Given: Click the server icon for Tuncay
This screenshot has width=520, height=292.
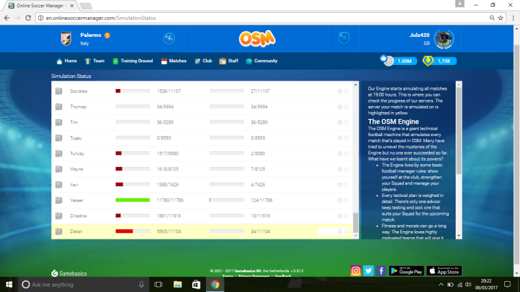Looking at the screenshot, I should point(59,153).
